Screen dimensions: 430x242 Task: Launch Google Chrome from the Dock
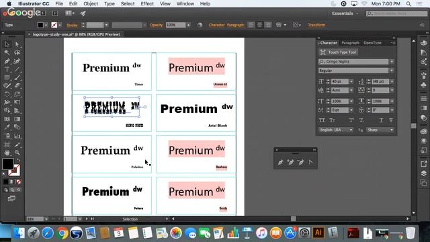point(62,233)
